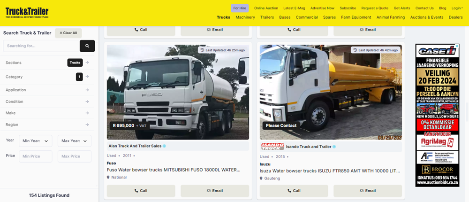
Task: Click the National location text
Action: pos(119,177)
